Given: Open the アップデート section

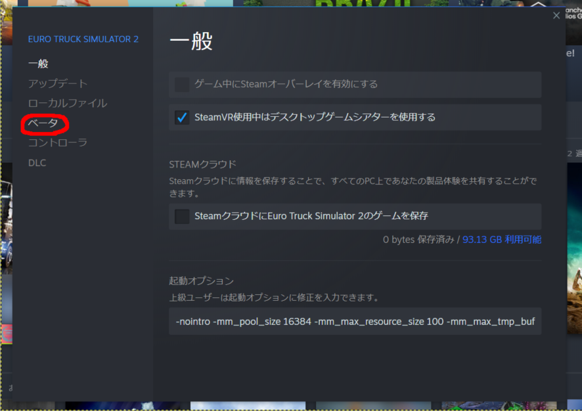Looking at the screenshot, I should [58, 83].
